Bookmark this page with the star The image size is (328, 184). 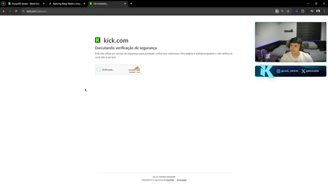(x=288, y=11)
